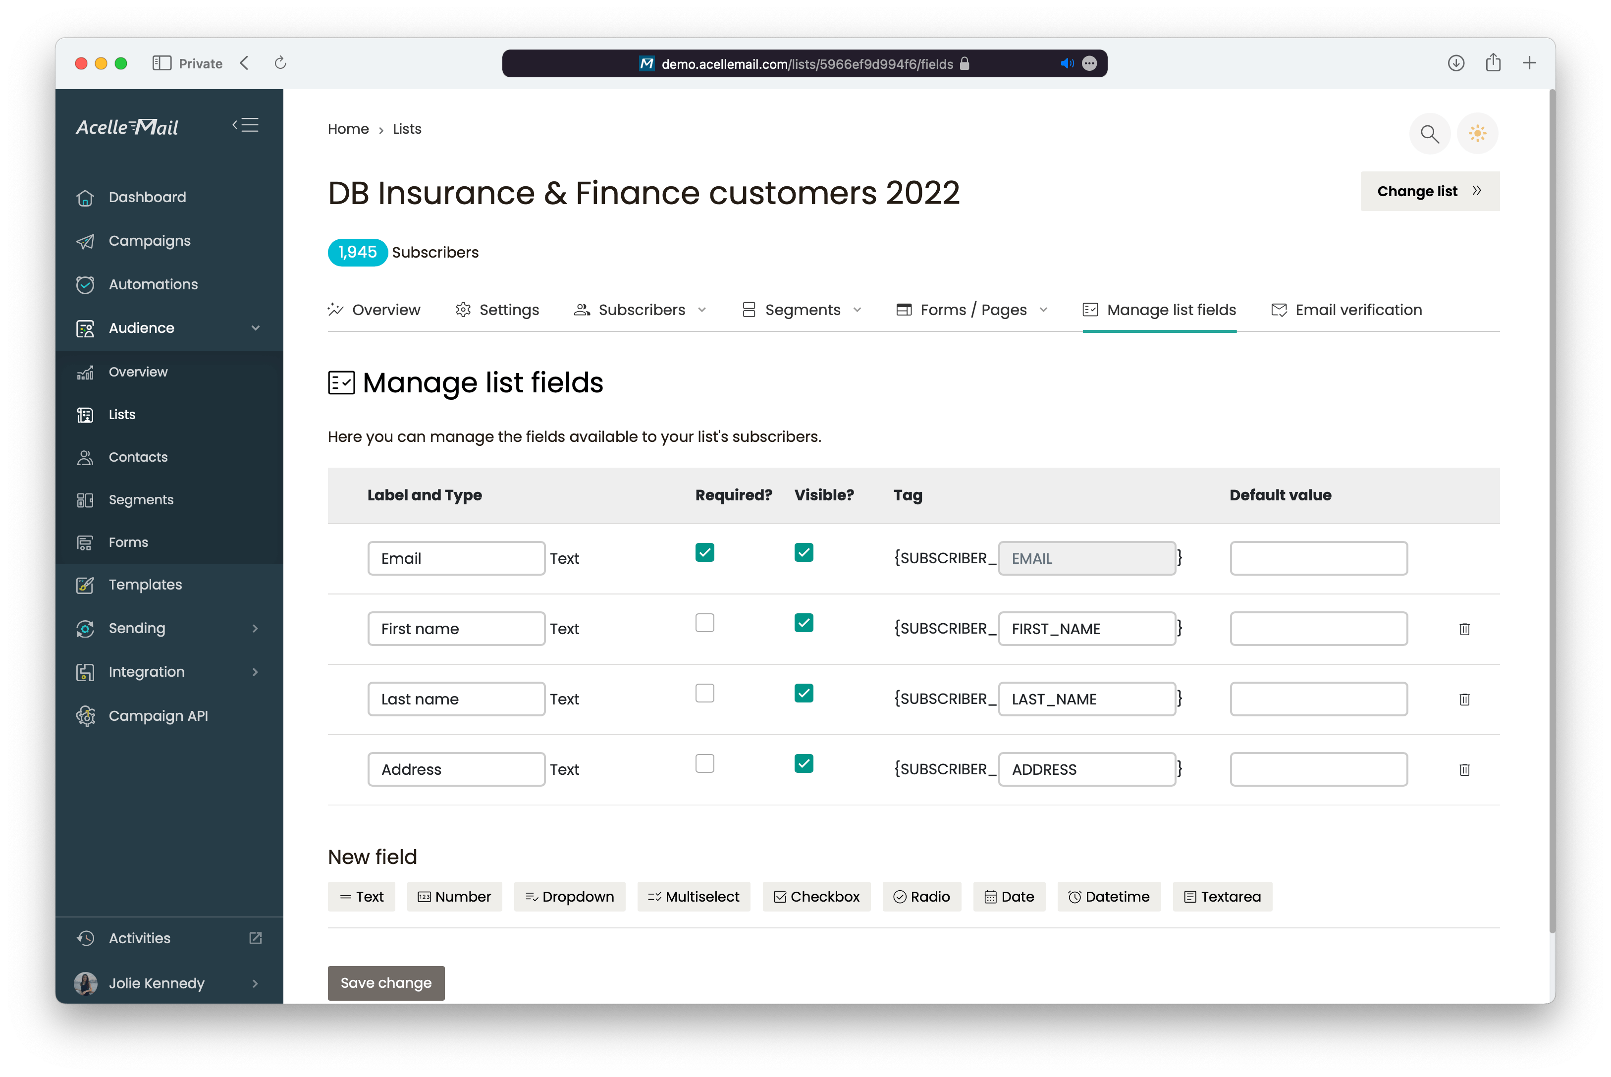Mute tab audio speaker icon in address bar
The image size is (1611, 1077).
[x=1067, y=63]
